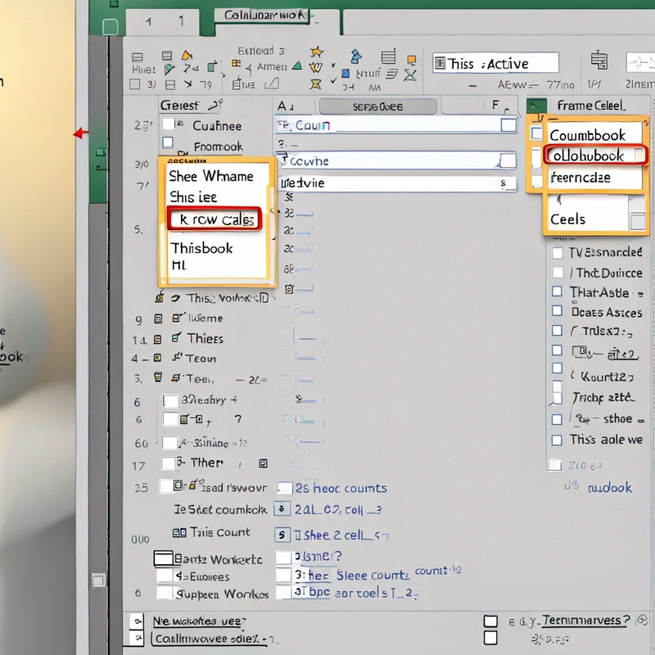Toggle the Counhee checkbox
The width and height of the screenshot is (655, 655).
point(168,125)
